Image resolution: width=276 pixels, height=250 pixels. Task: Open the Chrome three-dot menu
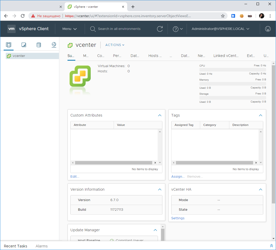click(x=270, y=16)
